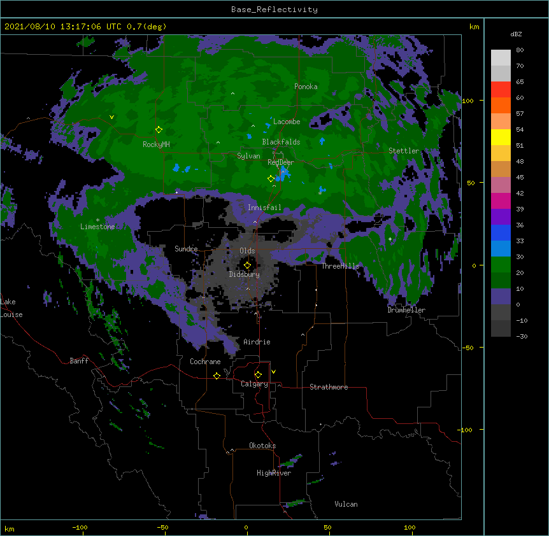Click the white asterisk marker above Limestone

pos(97,220)
